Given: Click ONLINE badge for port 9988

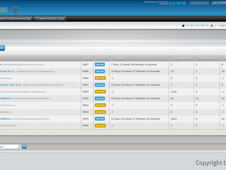Looking at the screenshot, I should [100, 71].
